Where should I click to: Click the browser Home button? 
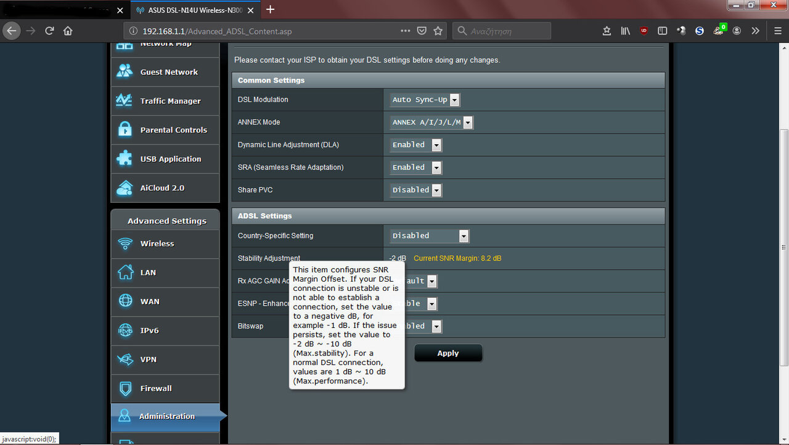68,31
